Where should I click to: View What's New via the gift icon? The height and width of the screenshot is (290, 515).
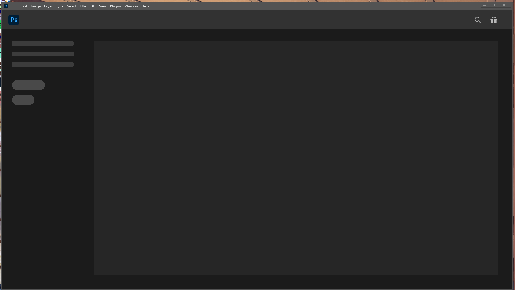(493, 20)
